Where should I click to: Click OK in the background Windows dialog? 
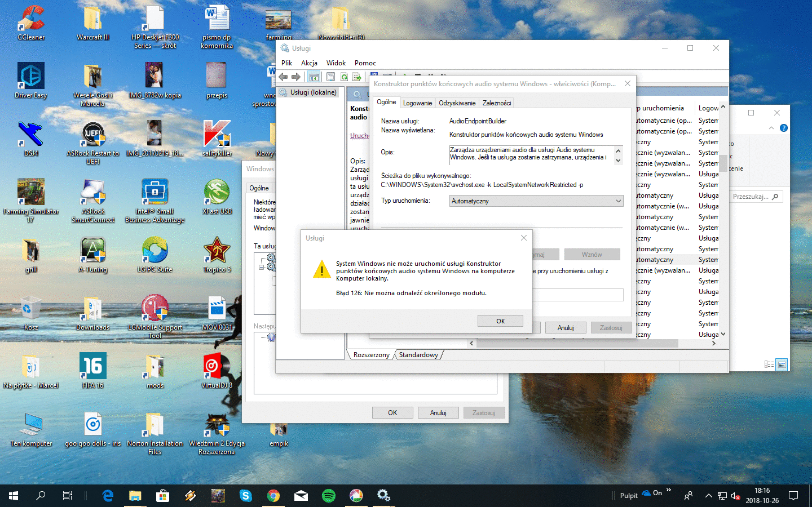(x=392, y=413)
